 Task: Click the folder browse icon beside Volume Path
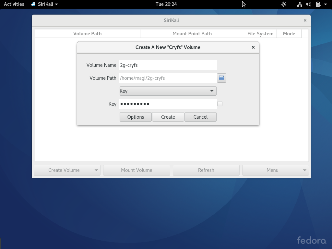pos(221,78)
